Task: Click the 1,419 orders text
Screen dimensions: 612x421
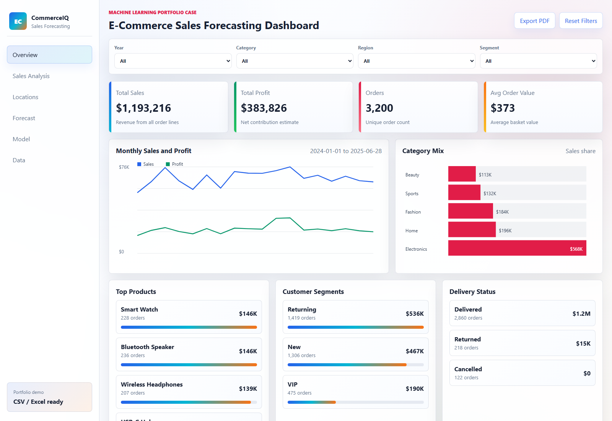Action: [301, 318]
